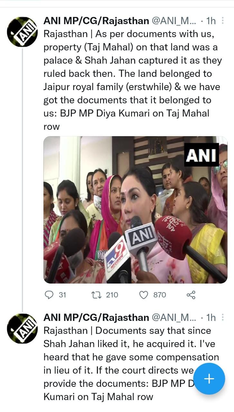Open the Diya Kumari press photo

pyautogui.click(x=136, y=210)
